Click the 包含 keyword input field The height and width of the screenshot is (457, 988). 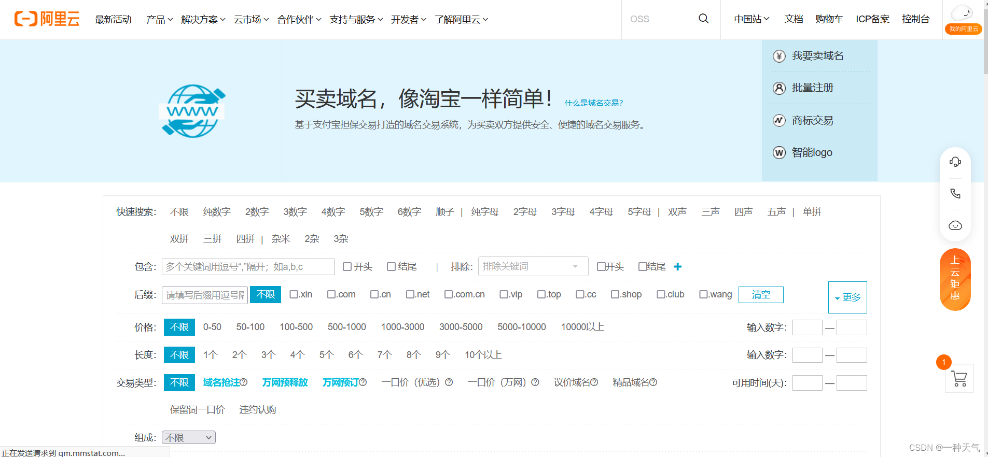click(248, 267)
